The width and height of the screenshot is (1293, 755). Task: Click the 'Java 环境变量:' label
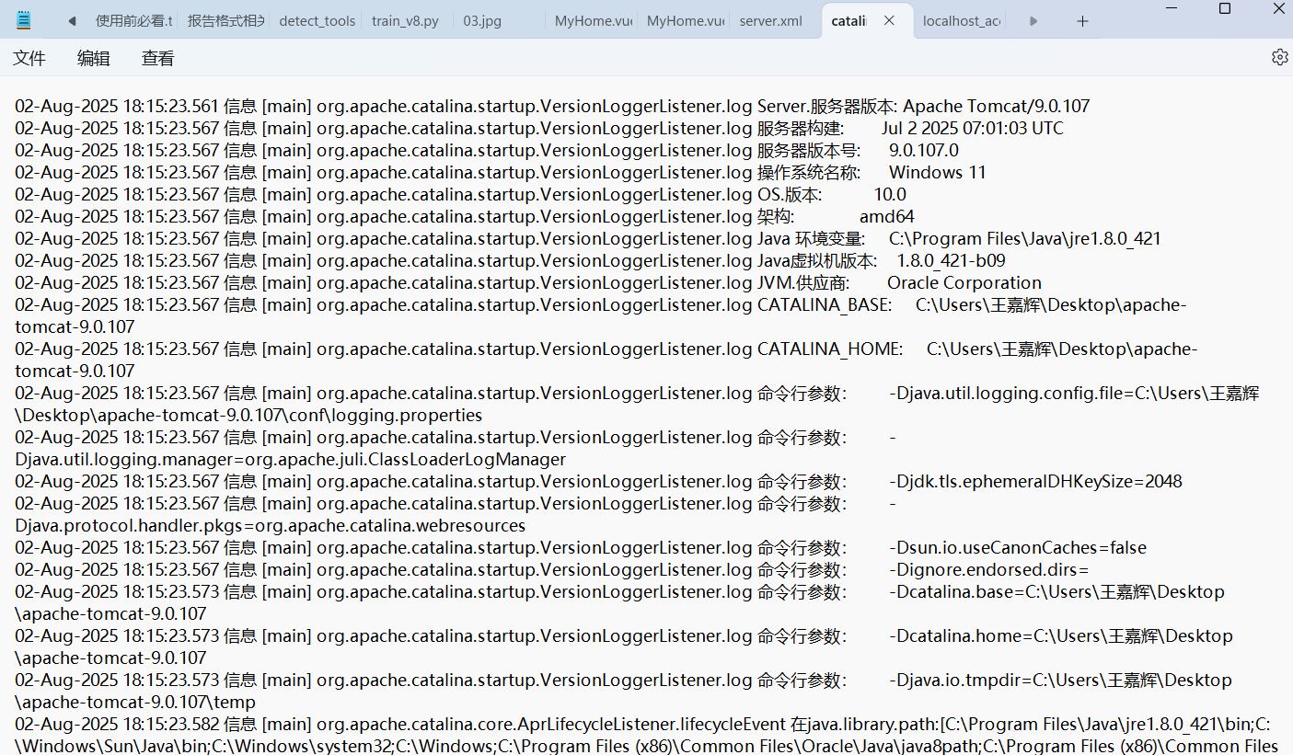click(811, 238)
